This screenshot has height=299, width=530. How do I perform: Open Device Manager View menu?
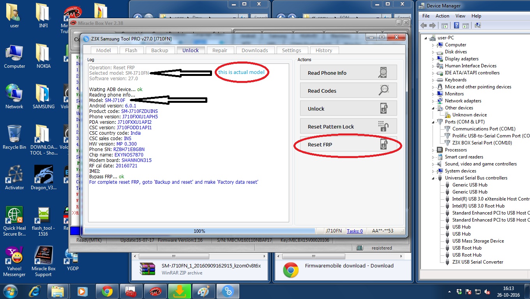[460, 16]
